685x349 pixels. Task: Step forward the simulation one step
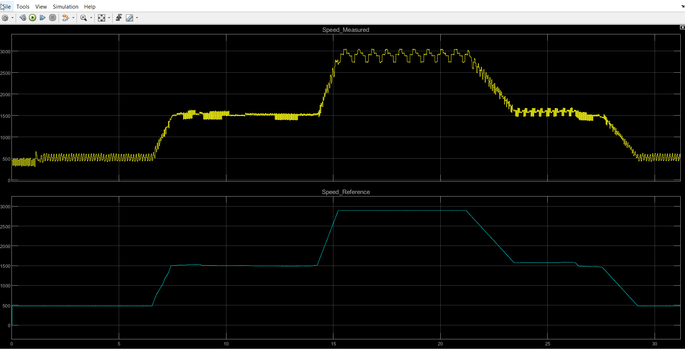(43, 18)
